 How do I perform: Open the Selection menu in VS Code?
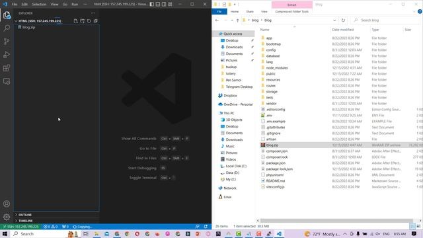coord(39,5)
